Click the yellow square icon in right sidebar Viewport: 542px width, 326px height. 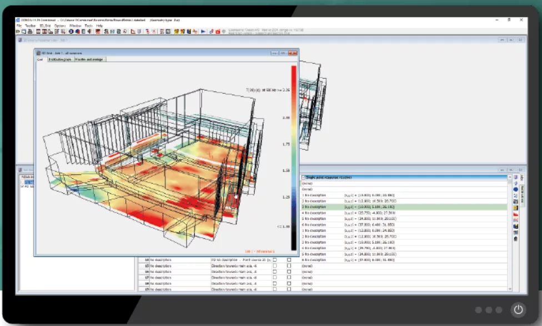tap(516, 208)
